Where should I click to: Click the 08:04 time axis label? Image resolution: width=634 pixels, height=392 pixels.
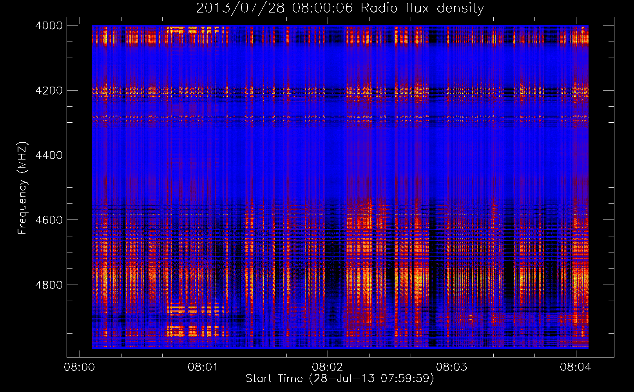pyautogui.click(x=576, y=367)
